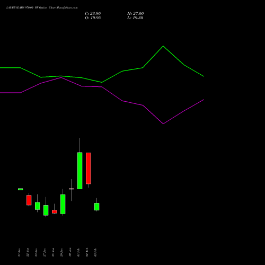265x265 pixels.
Task: Click the 02 Feb date axis label
Action: point(87,252)
